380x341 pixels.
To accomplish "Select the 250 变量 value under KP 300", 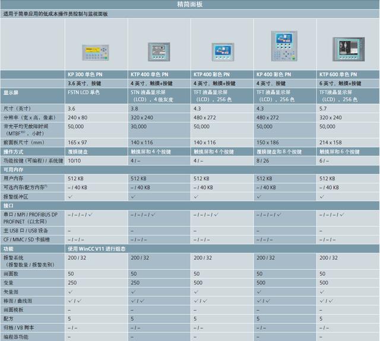I will click(72, 283).
